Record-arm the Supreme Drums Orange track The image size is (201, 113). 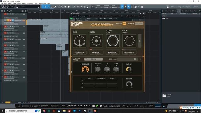[x=10, y=20]
